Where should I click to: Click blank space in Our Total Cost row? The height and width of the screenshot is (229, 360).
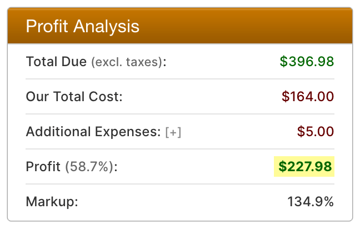(x=200, y=97)
